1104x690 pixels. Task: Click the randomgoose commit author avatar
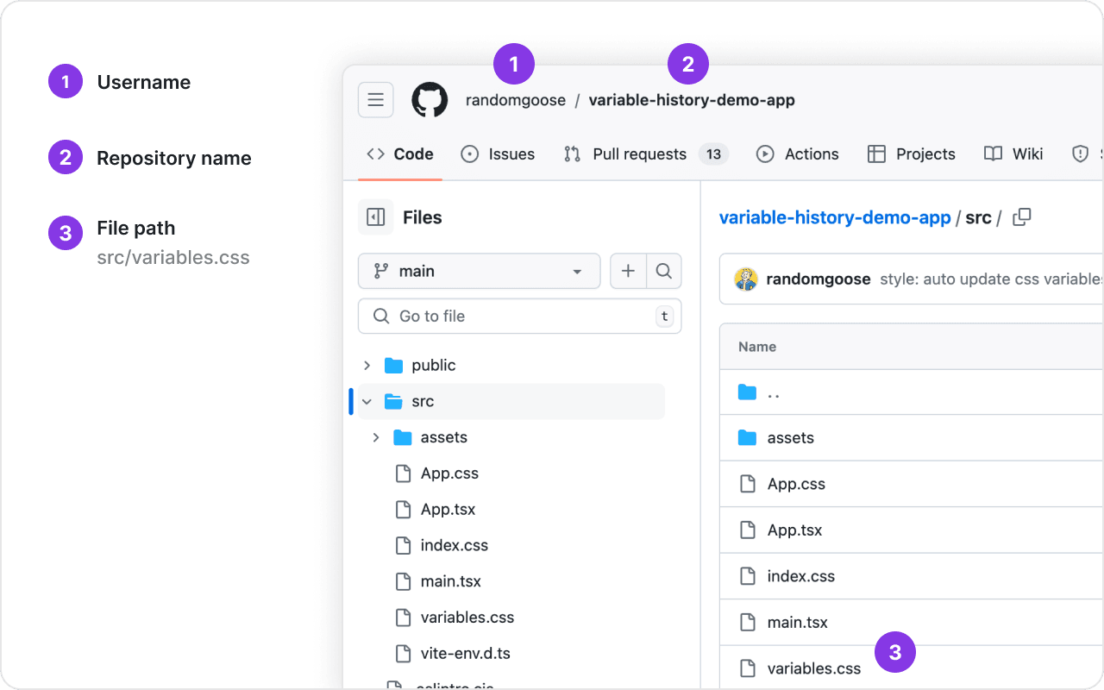pos(746,279)
